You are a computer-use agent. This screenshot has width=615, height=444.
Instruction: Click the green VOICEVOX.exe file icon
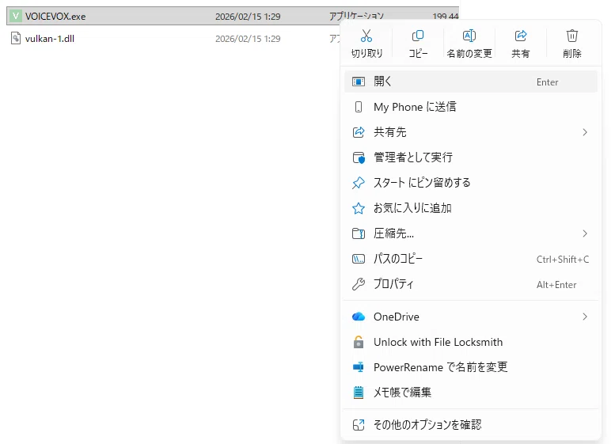pos(16,16)
